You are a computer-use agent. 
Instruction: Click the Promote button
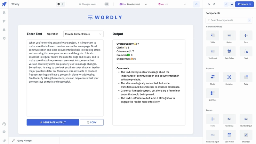coord(244,4)
